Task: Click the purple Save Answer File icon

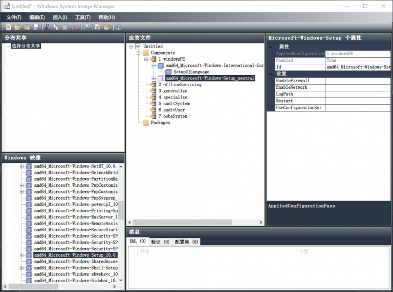Action: (35, 27)
